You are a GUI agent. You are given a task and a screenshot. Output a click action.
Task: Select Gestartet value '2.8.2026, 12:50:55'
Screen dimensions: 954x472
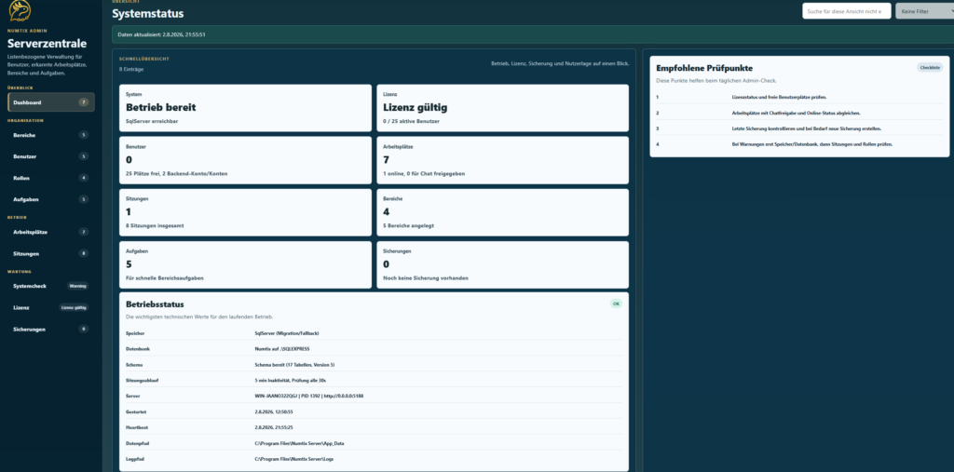(x=274, y=411)
